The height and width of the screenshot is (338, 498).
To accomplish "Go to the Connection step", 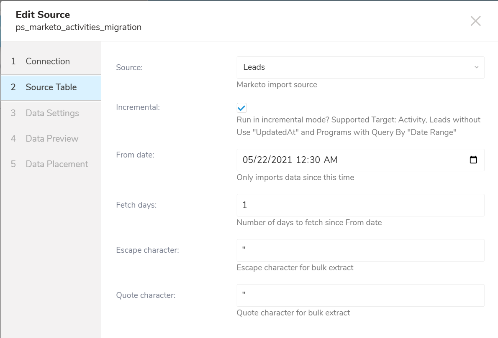I will tap(48, 61).
